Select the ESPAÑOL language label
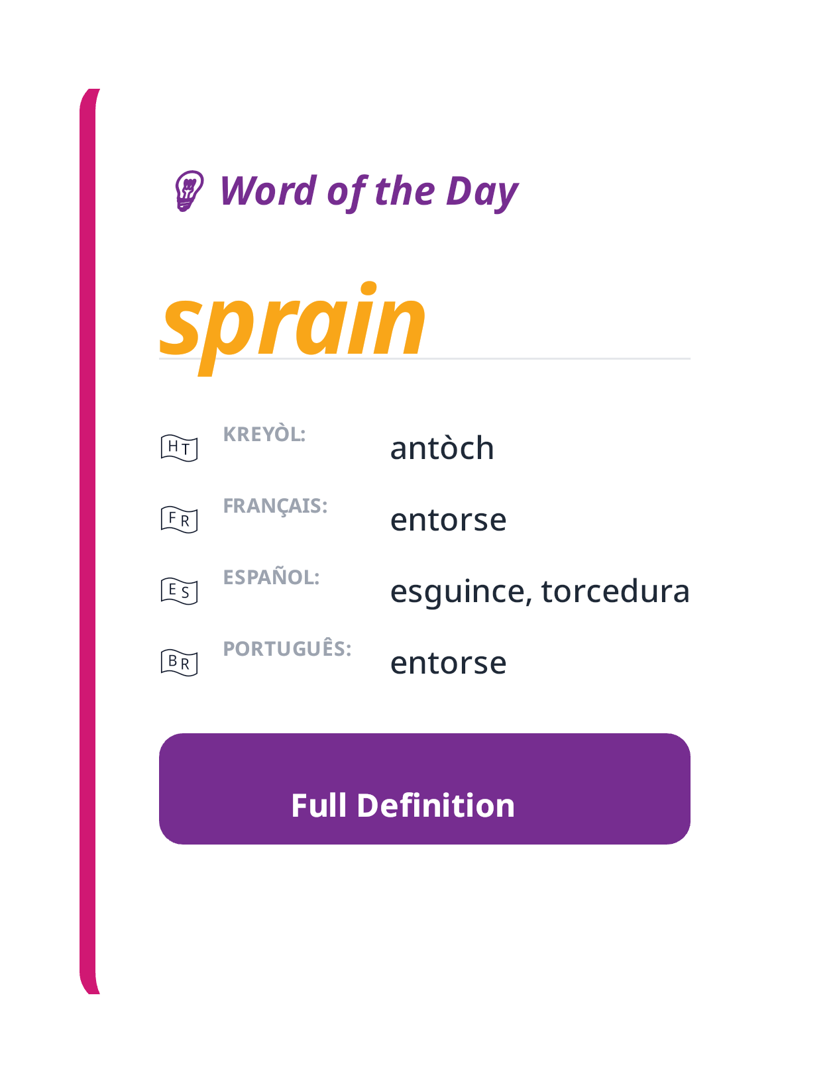The image size is (835, 1083). (272, 577)
